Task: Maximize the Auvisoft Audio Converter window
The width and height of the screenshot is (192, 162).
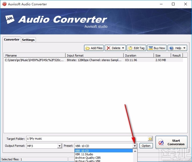Action: (x=173, y=4)
